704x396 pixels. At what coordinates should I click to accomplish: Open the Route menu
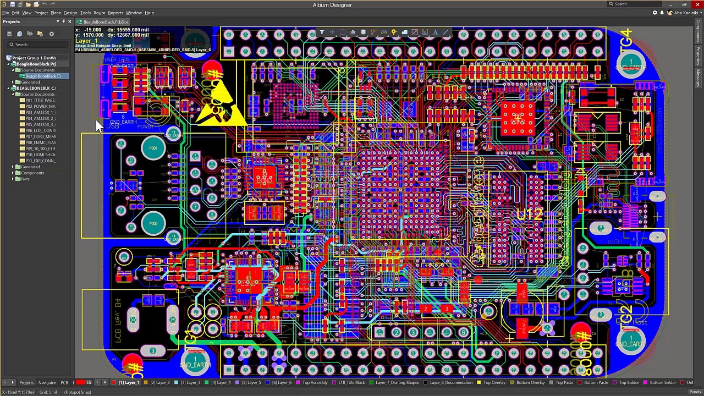99,13
